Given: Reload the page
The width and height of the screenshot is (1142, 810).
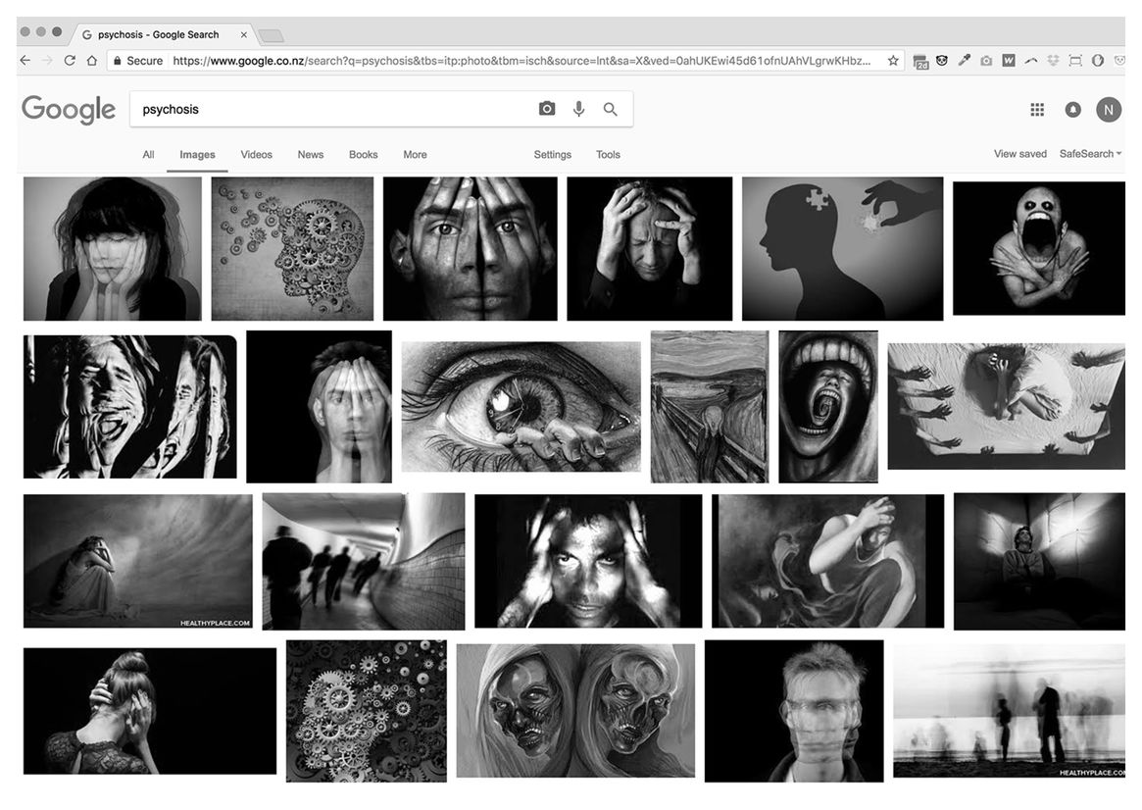Looking at the screenshot, I should click(70, 61).
